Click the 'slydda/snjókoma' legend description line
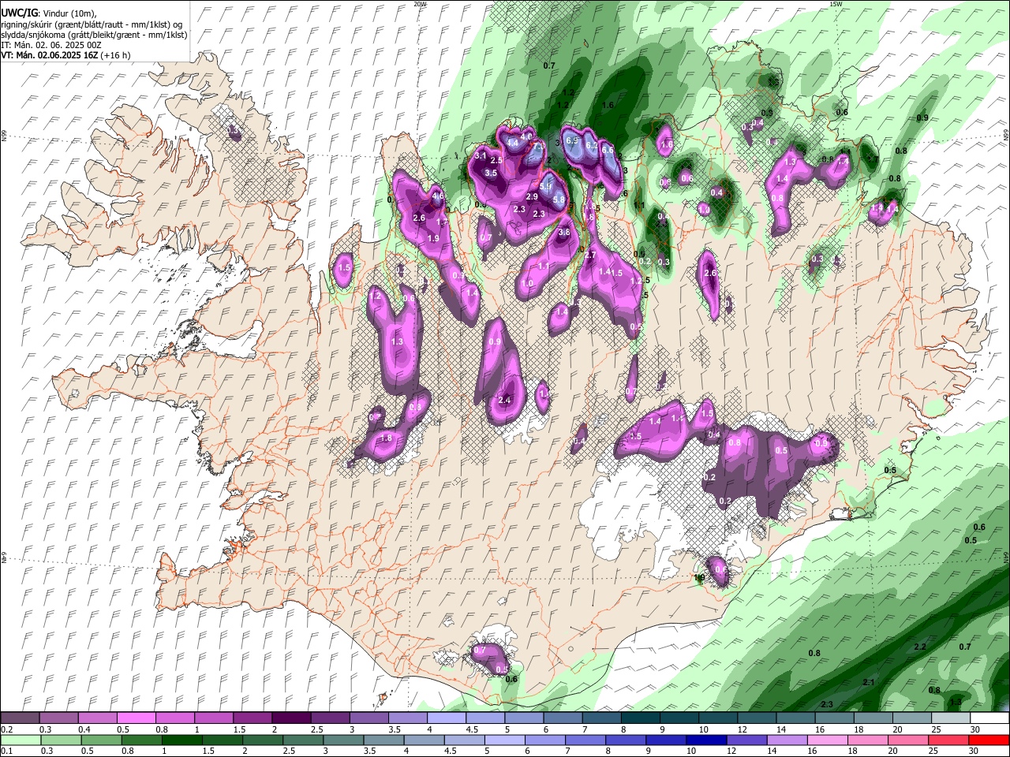The height and width of the screenshot is (757, 1010). [x=94, y=35]
